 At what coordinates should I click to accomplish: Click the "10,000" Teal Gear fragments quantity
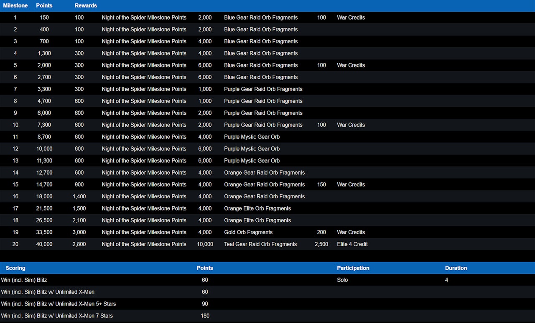[205, 244]
